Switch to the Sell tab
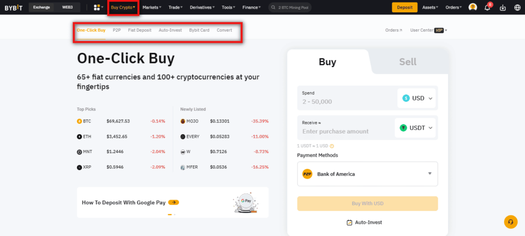The image size is (525, 236). coord(408,62)
